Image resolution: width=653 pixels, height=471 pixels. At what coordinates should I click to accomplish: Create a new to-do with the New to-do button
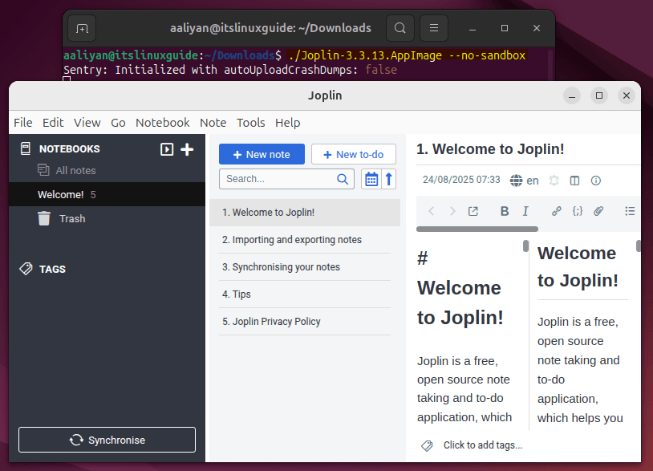[353, 154]
